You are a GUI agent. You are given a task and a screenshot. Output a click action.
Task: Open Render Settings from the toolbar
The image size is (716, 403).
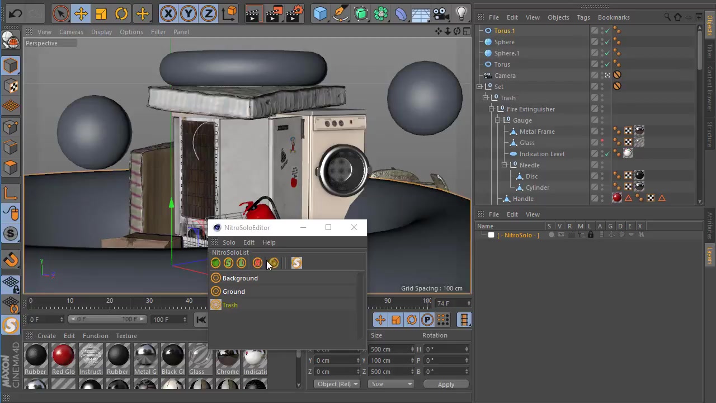coord(295,13)
